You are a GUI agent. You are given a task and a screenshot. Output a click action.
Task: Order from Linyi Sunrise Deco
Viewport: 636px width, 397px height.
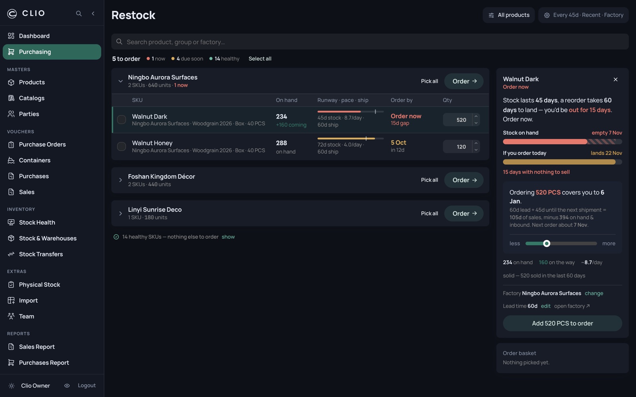click(x=464, y=214)
